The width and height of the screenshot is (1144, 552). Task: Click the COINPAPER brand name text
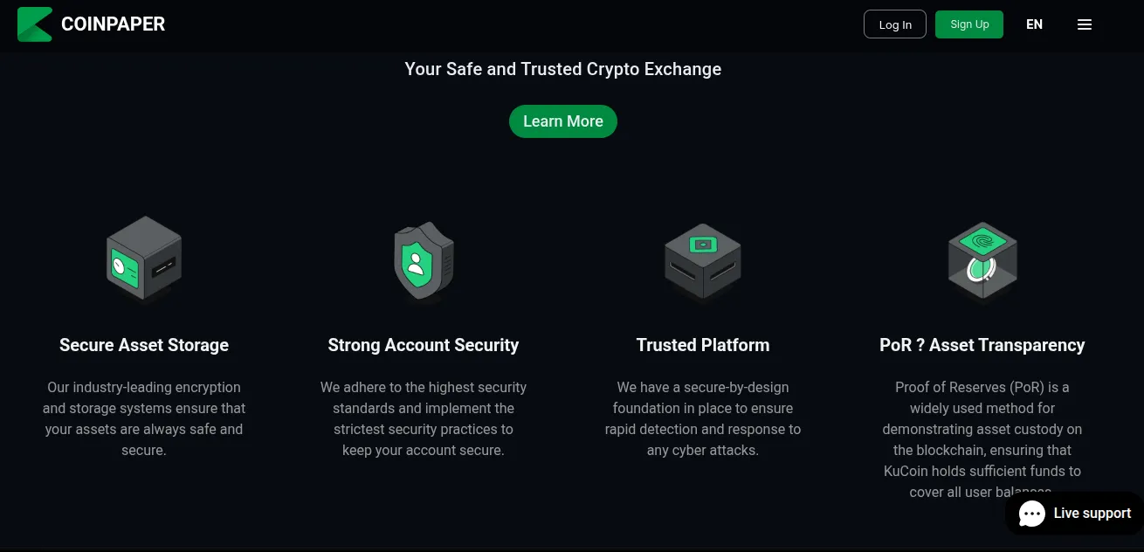click(114, 24)
